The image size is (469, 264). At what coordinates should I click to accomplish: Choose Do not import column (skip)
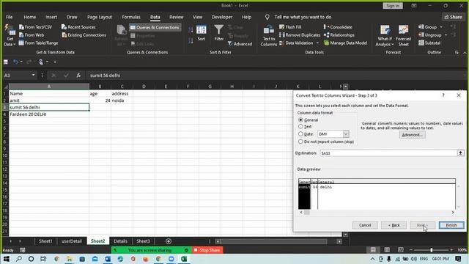pyautogui.click(x=300, y=142)
